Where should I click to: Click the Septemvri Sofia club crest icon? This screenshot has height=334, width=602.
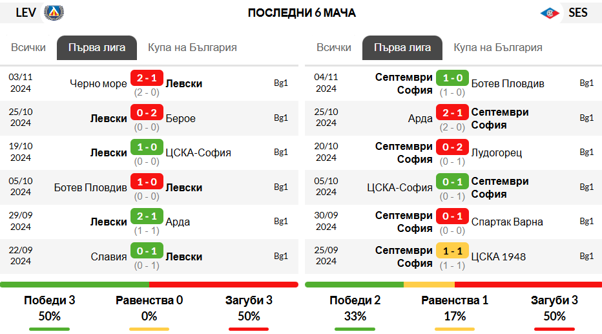tap(550, 14)
